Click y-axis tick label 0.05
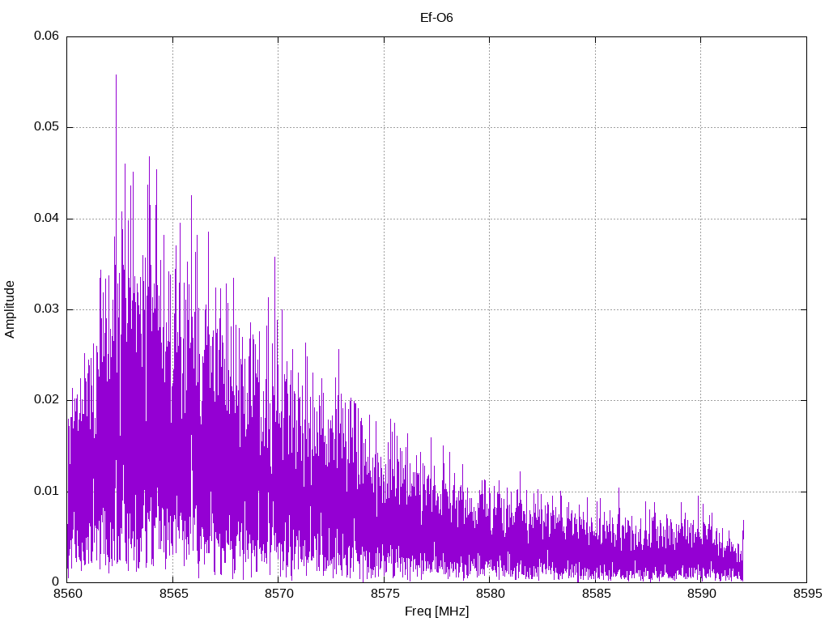Viewport: 829px width, 622px height. [46, 127]
